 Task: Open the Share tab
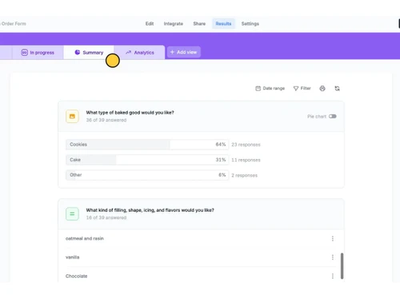[199, 24]
